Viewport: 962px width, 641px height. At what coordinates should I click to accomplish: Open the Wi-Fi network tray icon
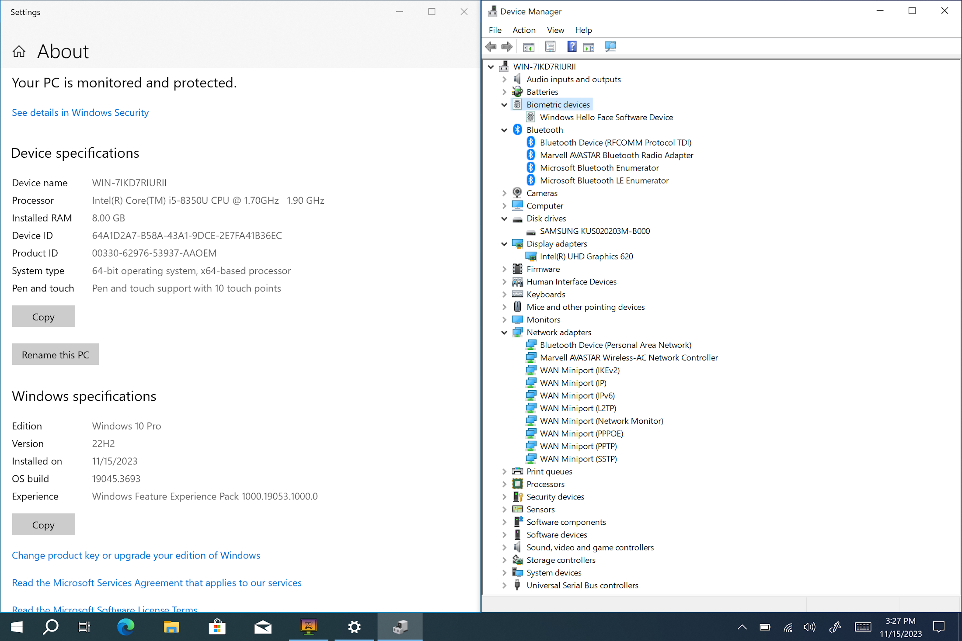[x=788, y=627]
